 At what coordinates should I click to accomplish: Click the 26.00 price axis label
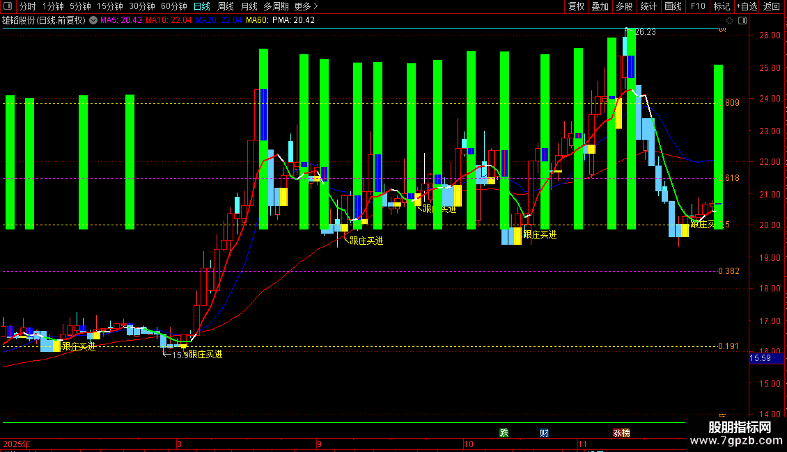point(770,35)
